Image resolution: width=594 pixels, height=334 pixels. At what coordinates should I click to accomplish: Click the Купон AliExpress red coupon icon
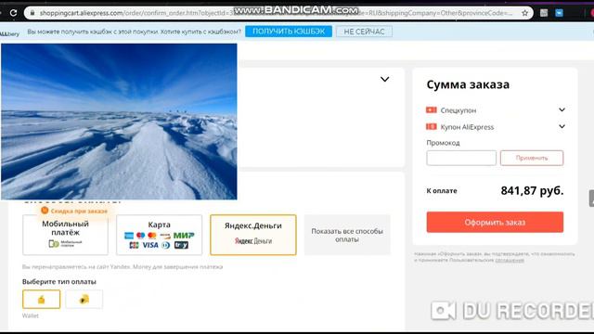point(431,126)
